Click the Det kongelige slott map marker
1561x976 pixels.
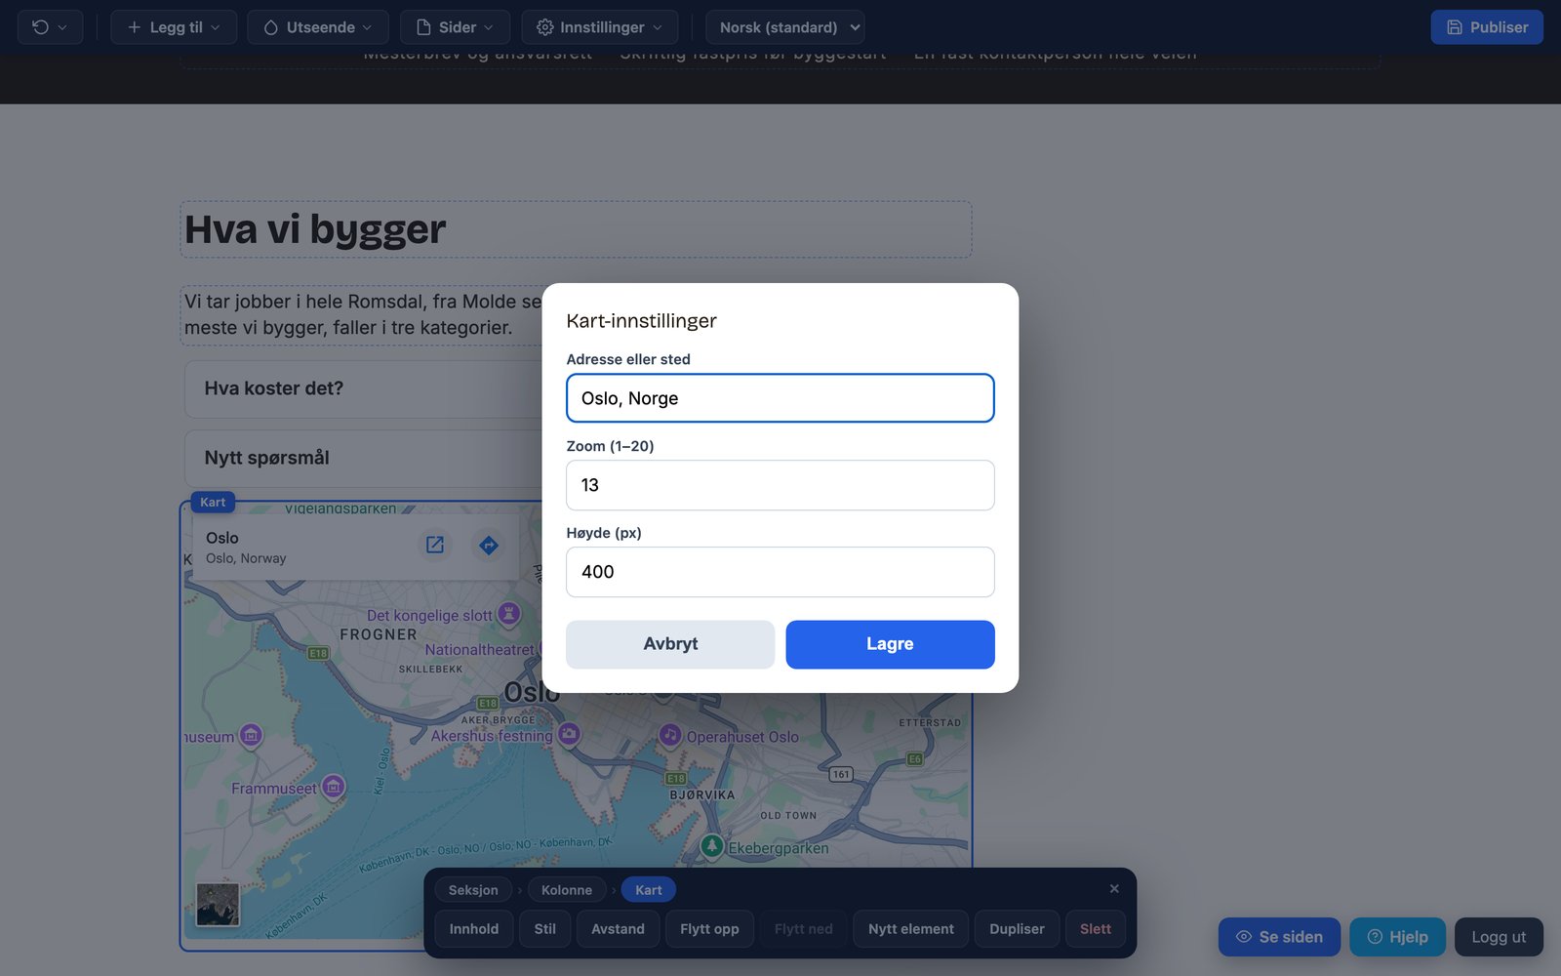pos(508,614)
